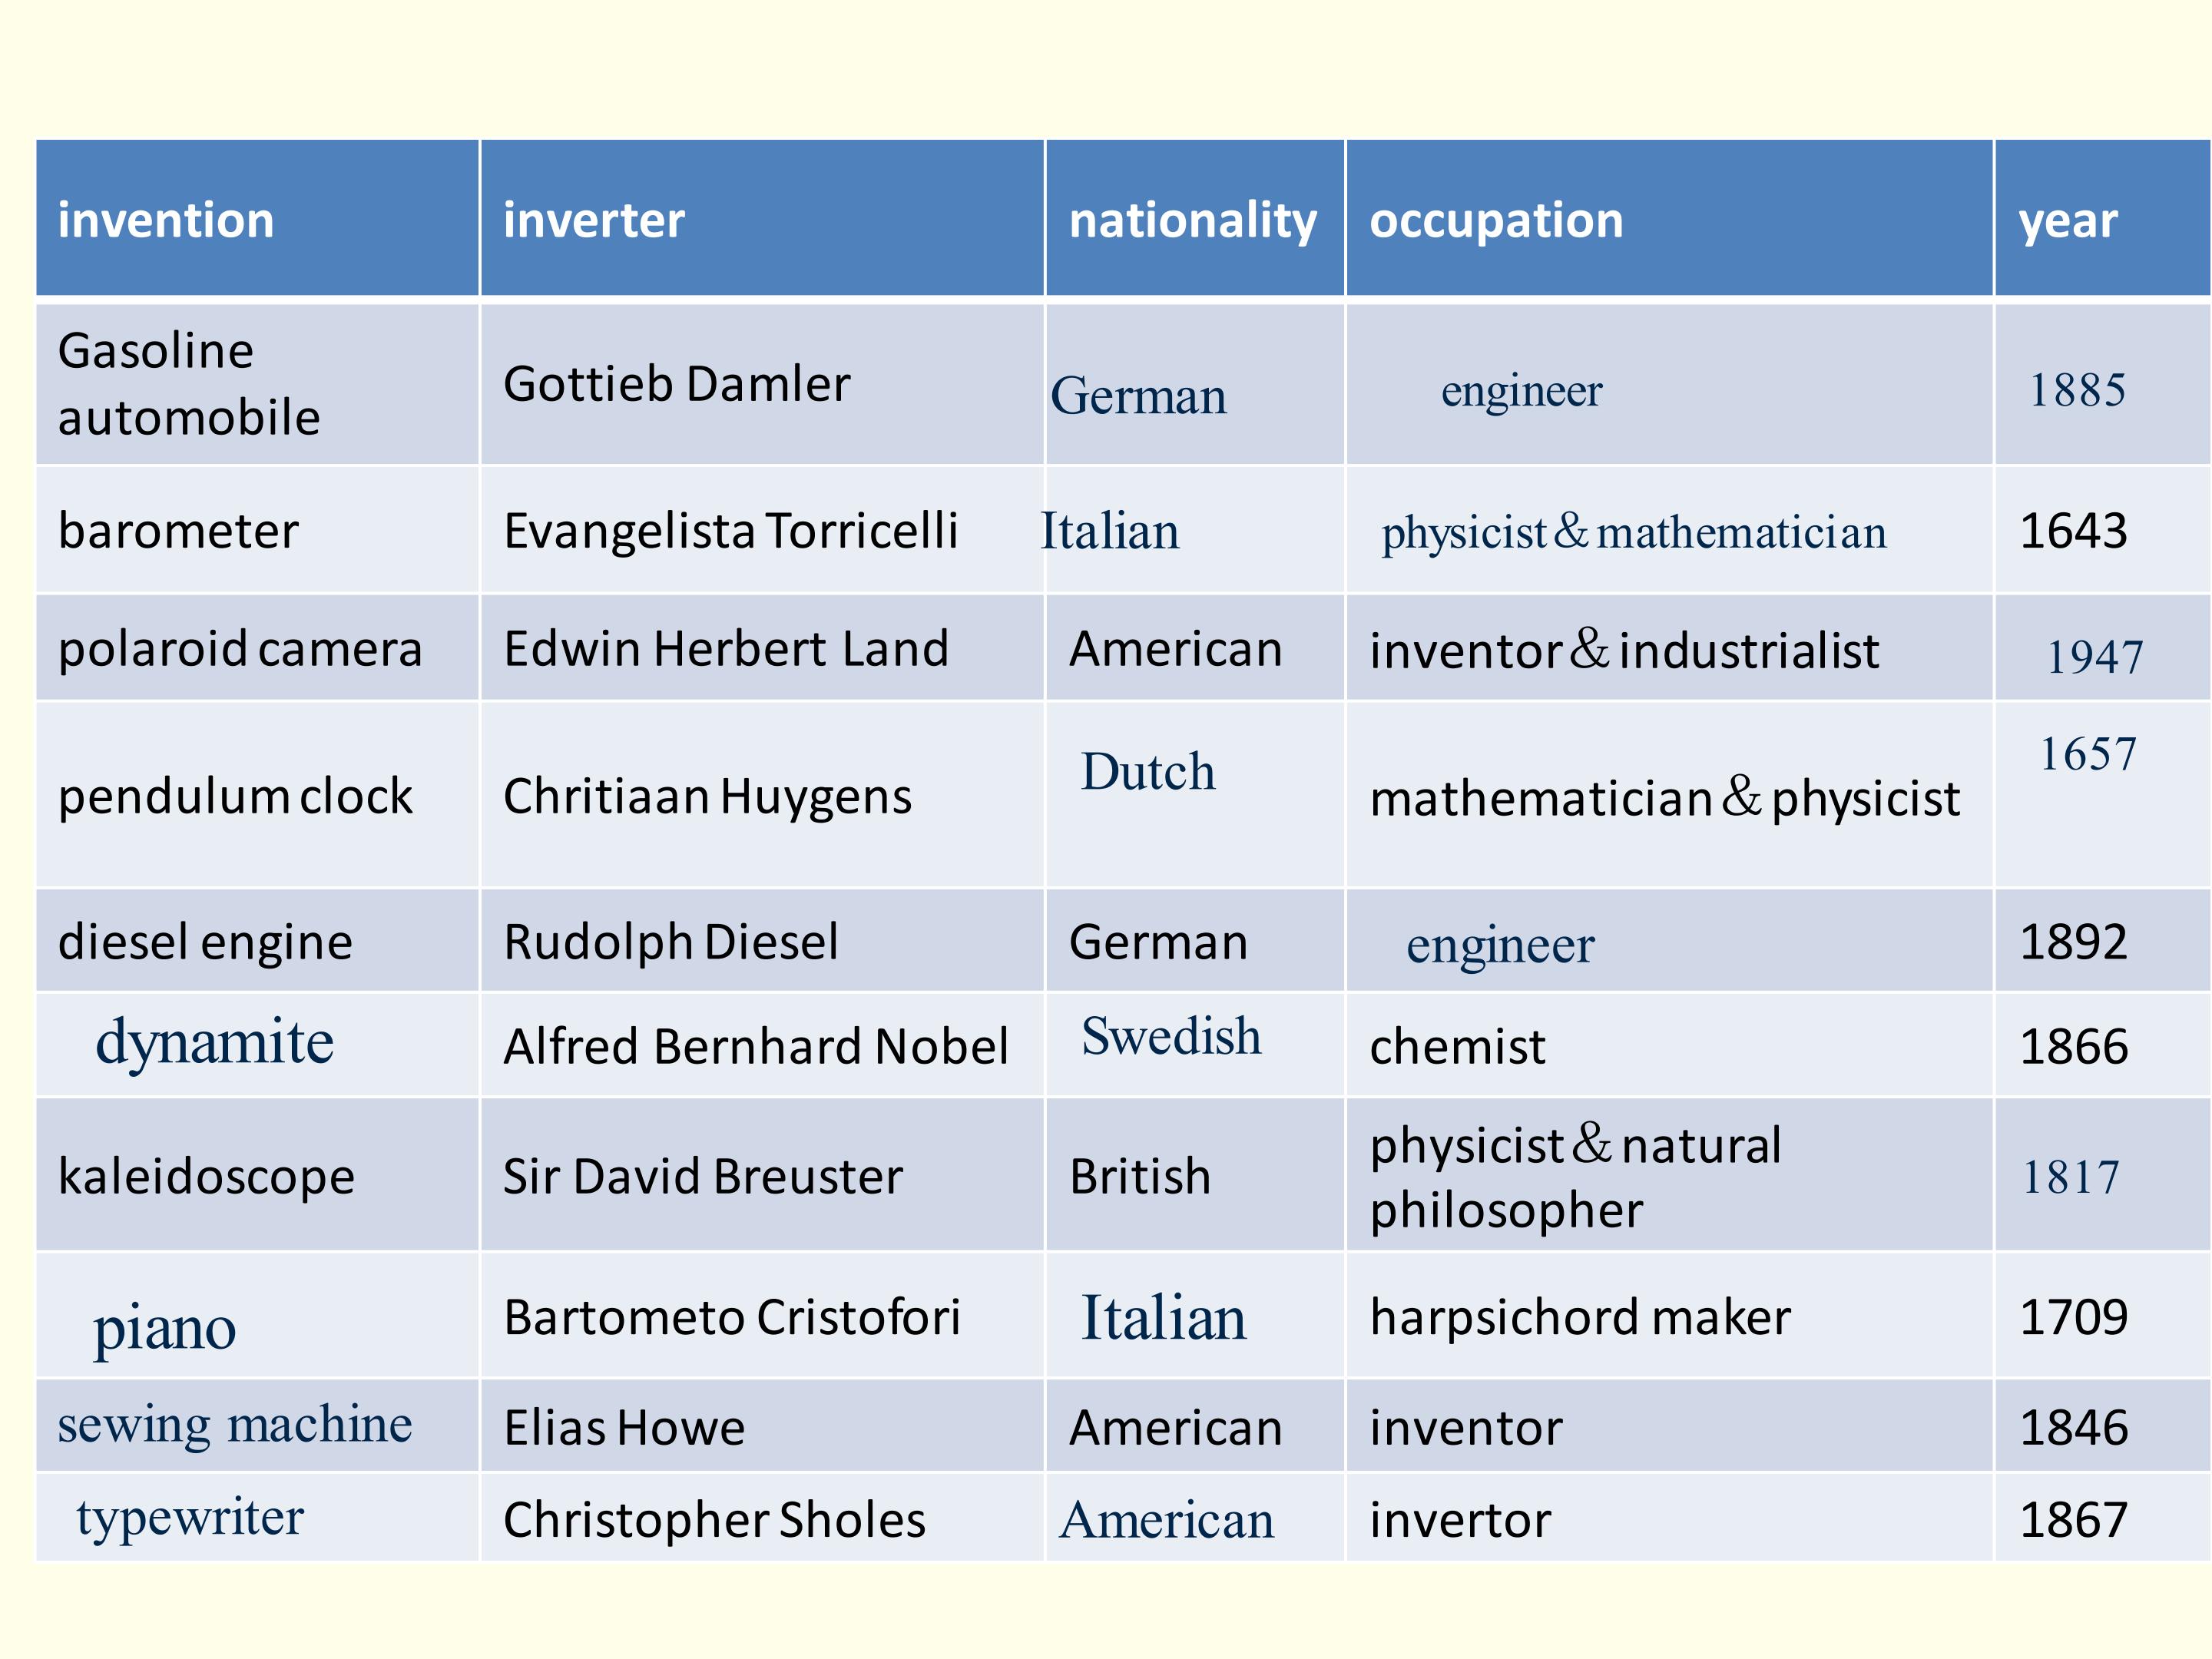Click the 'physicist & mathematician' answer text
Screen dimensions: 2212x1659
coord(1634,531)
